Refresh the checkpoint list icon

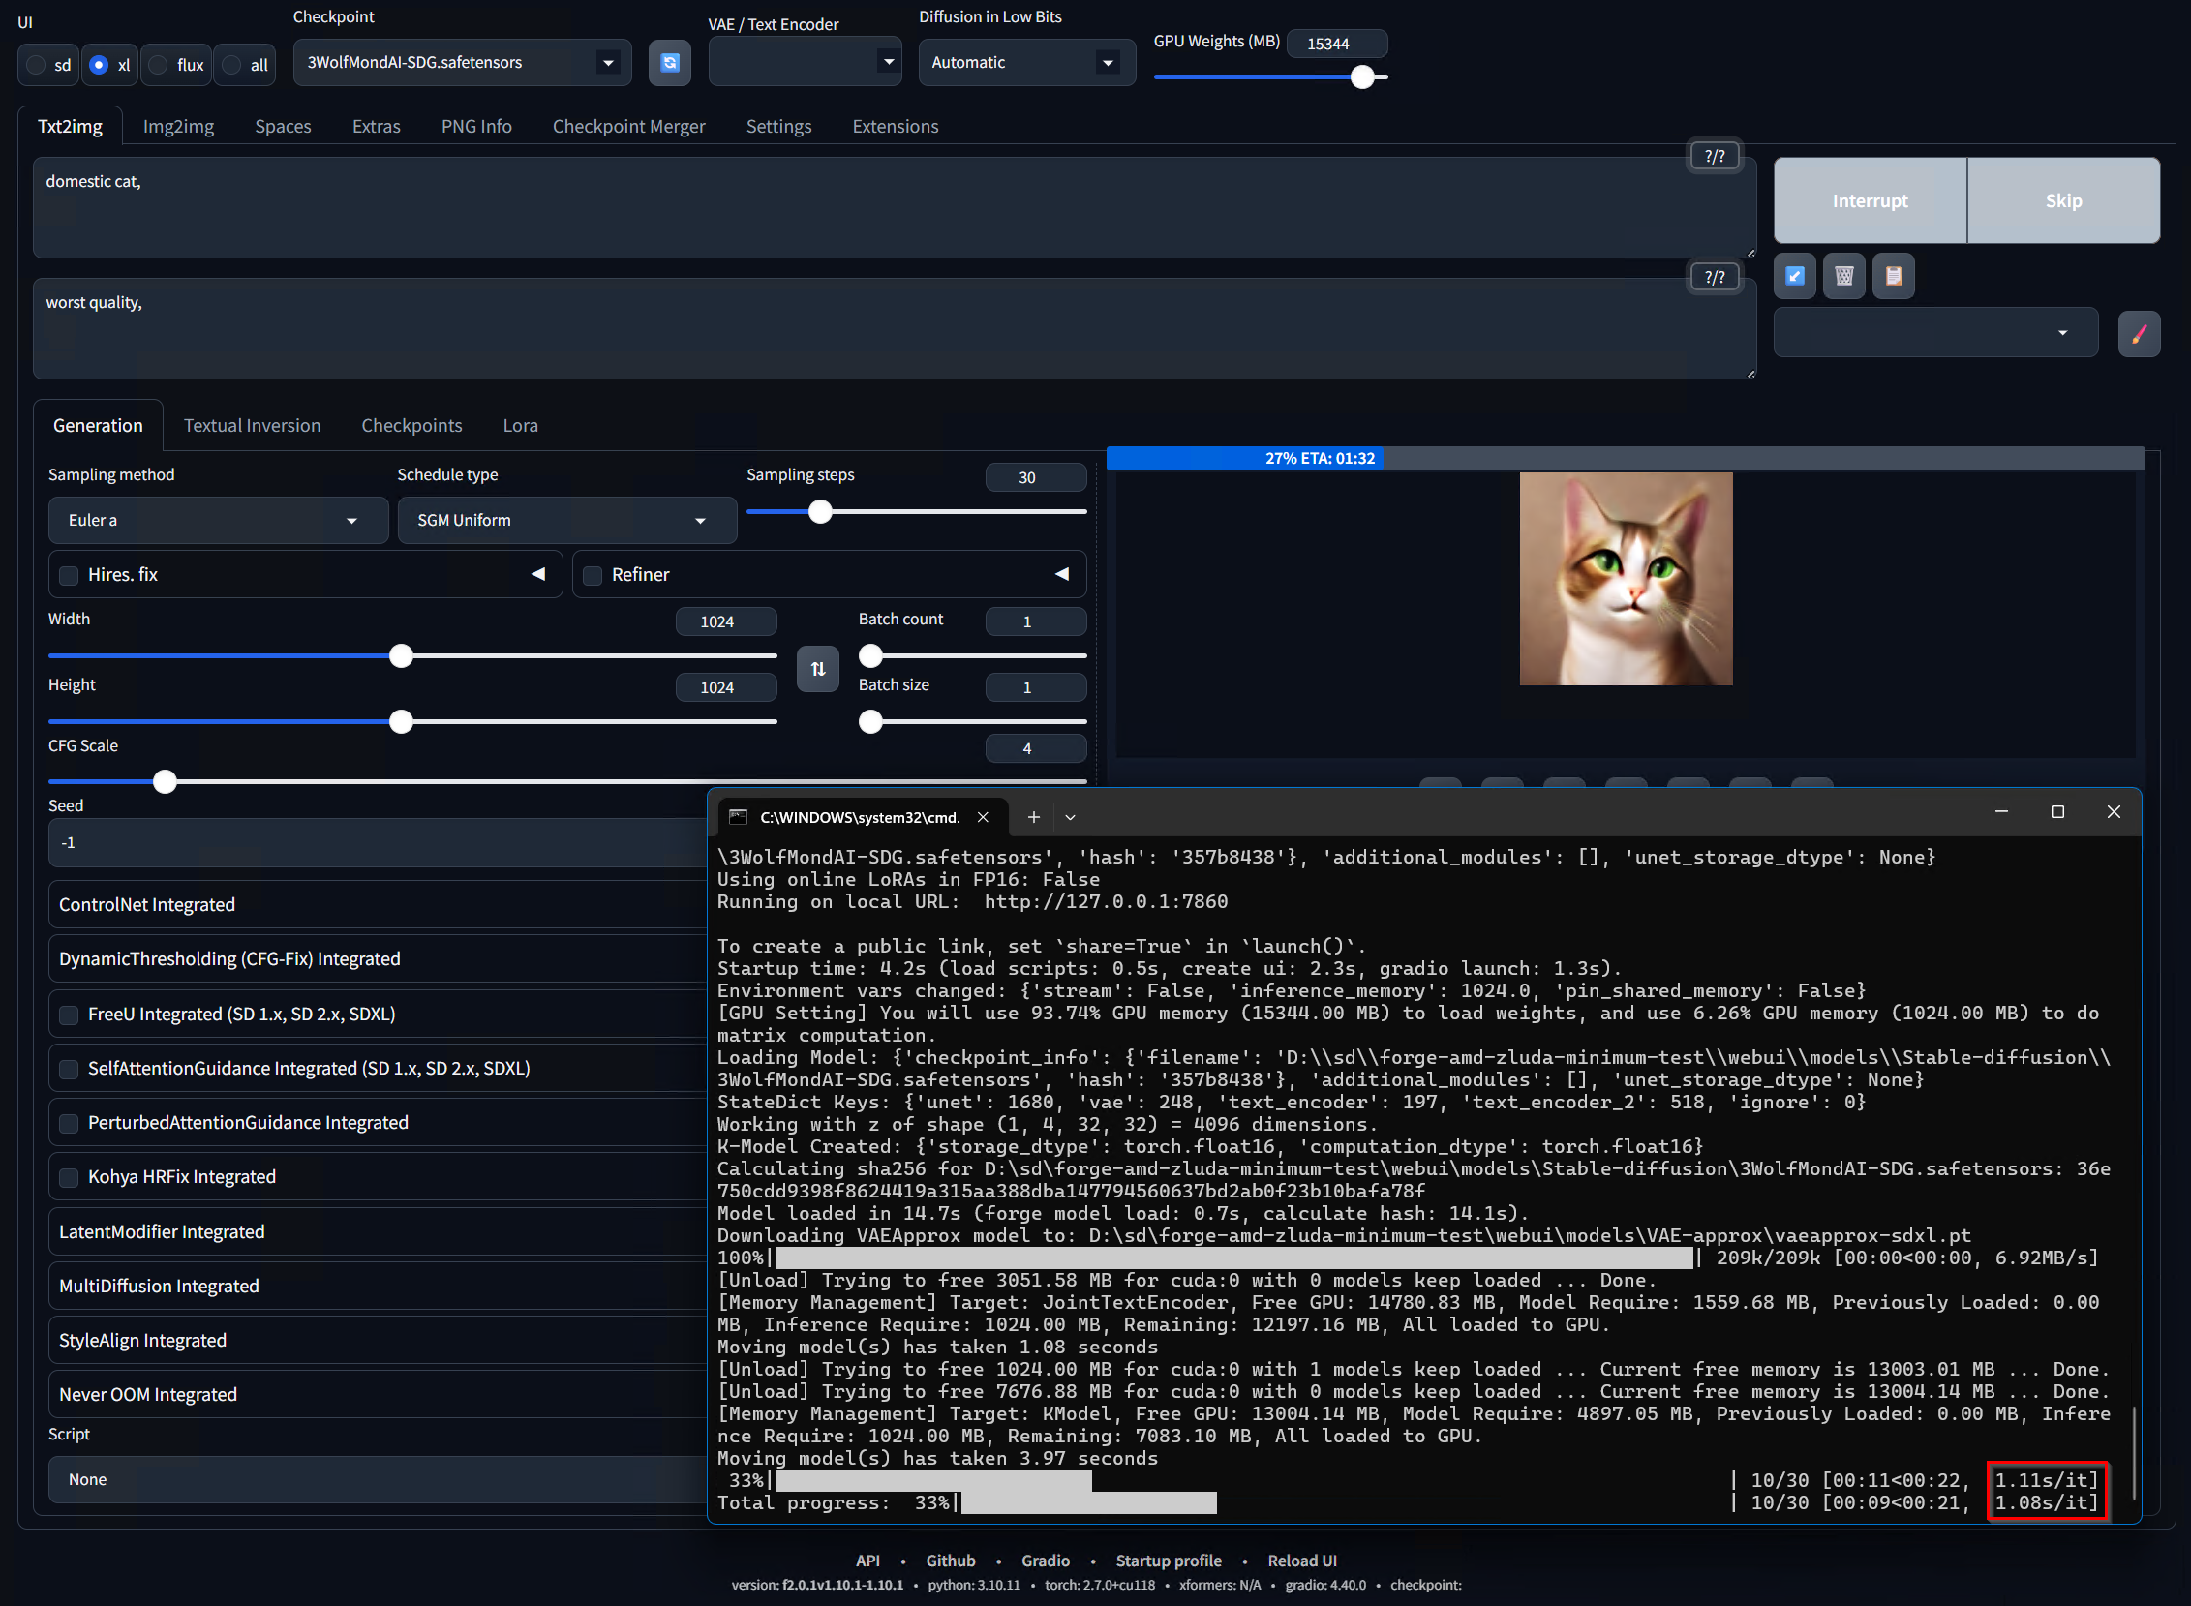[x=670, y=63]
